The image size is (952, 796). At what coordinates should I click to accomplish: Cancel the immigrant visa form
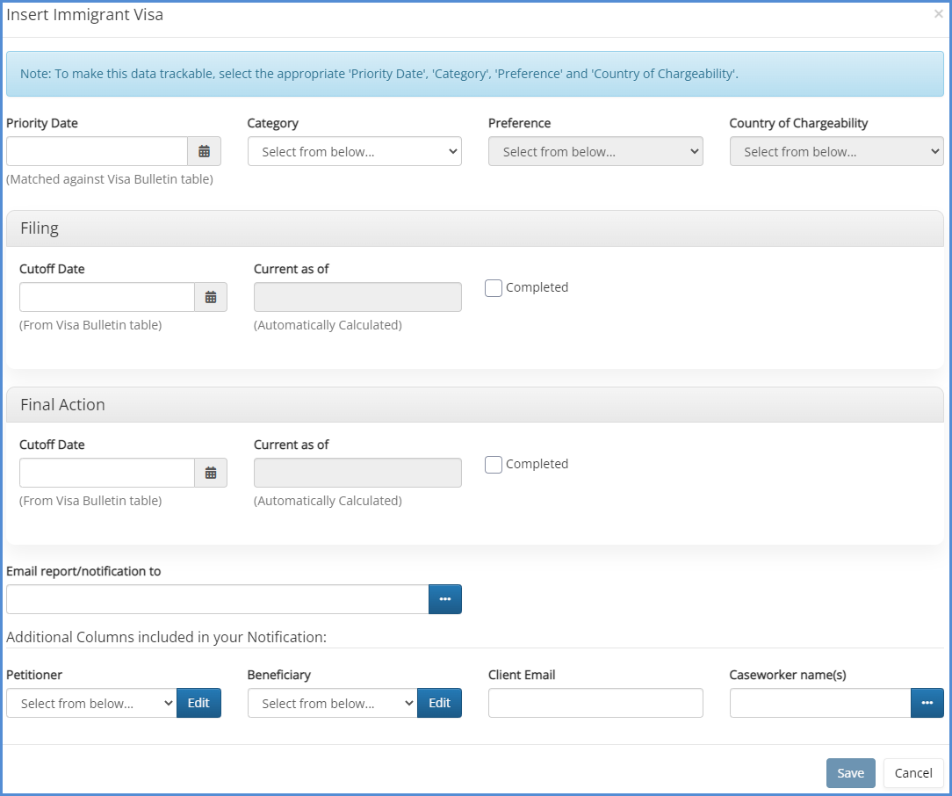(x=913, y=773)
